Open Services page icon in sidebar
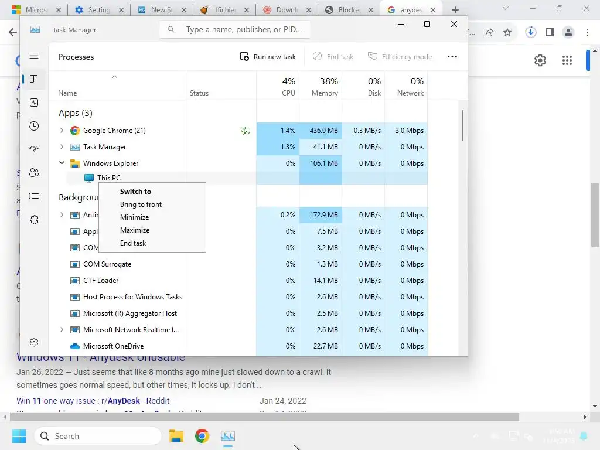This screenshot has width=600, height=450. (34, 220)
